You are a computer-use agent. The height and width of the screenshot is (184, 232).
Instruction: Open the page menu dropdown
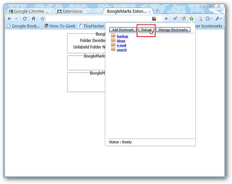tap(209, 19)
